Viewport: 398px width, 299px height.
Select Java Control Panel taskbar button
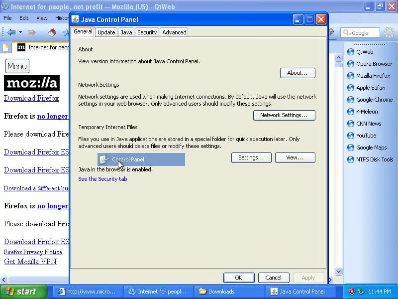pyautogui.click(x=299, y=292)
